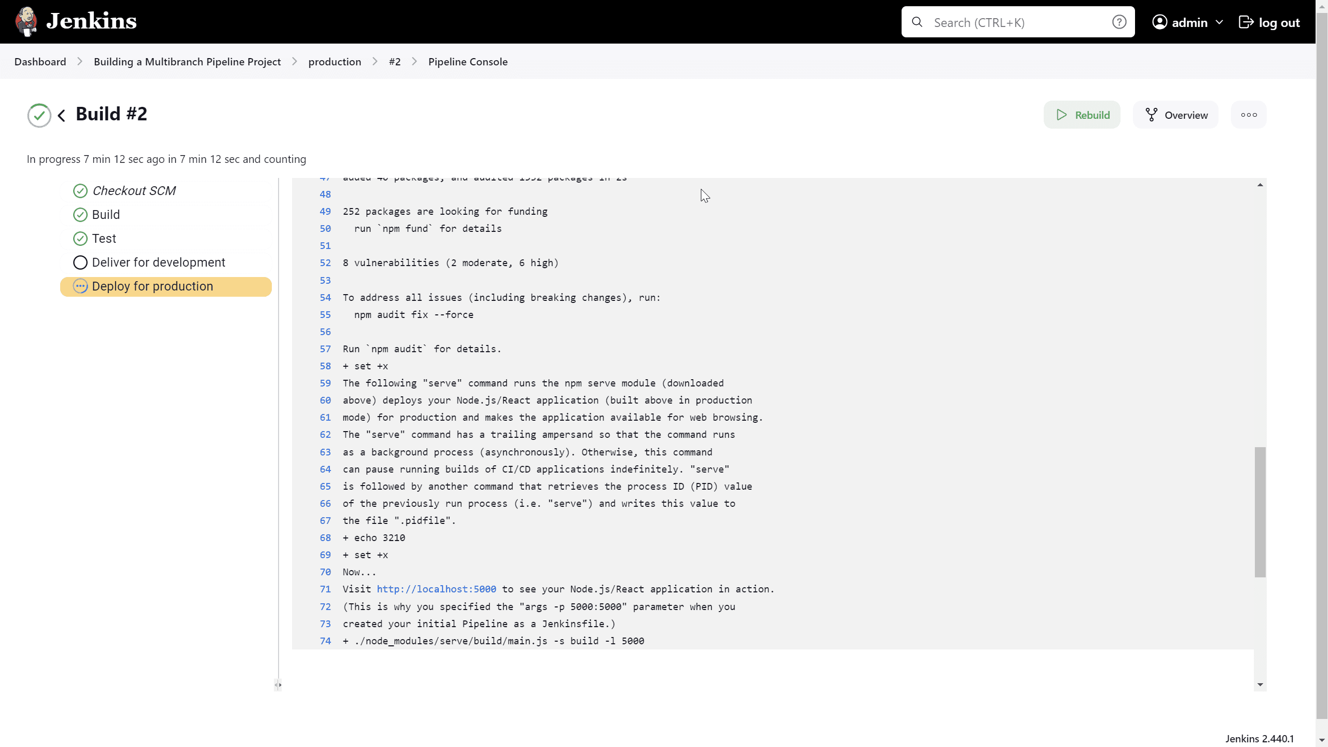Click the Rebuild button
1328x747 pixels.
[x=1082, y=114]
